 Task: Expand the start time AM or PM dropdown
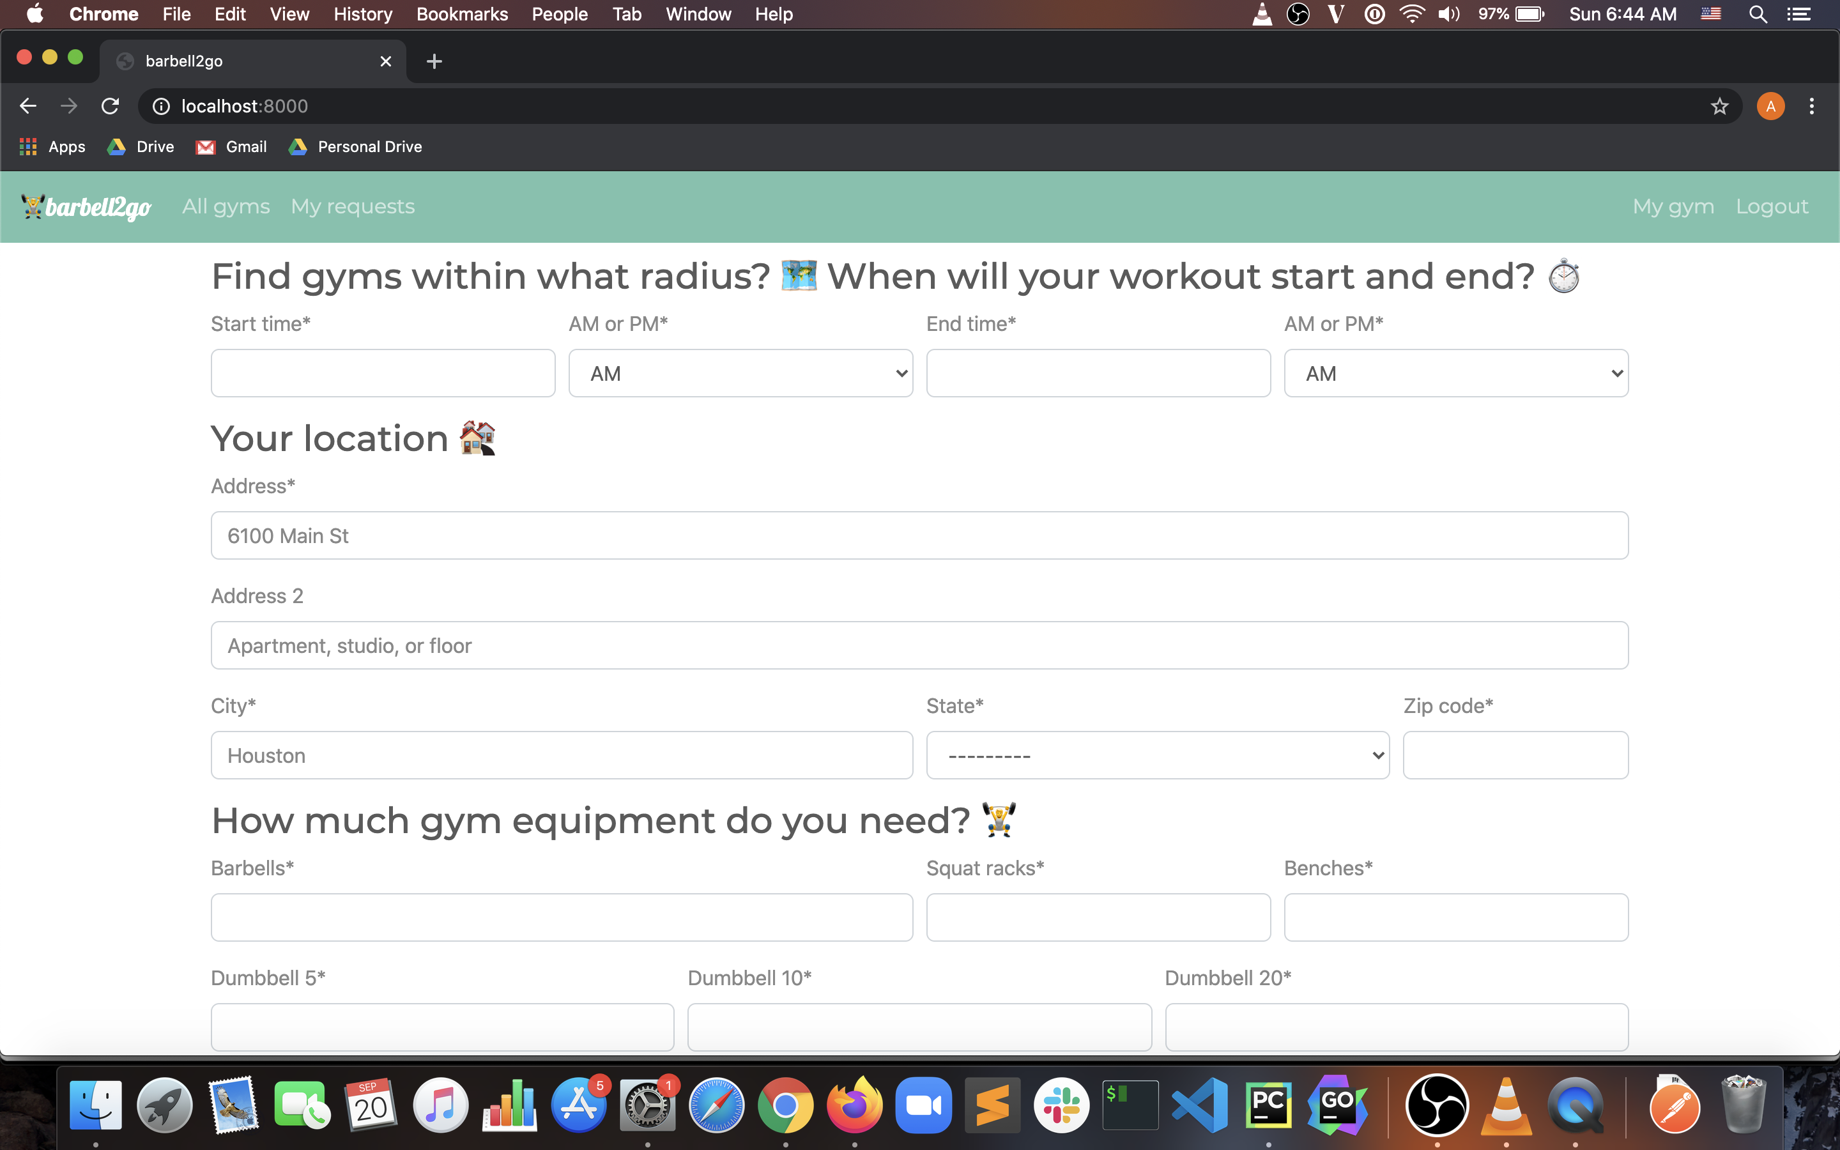click(740, 374)
